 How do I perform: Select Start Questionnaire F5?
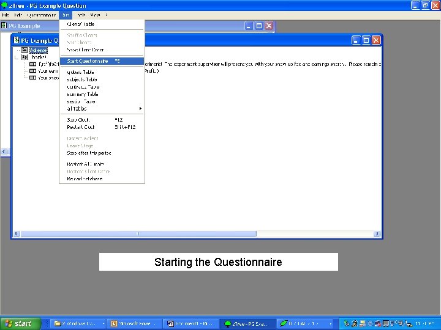[102, 61]
